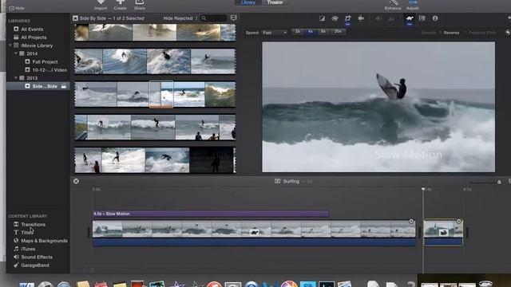Click the Surfing project title in timeline
The height and width of the screenshot is (287, 511).
click(291, 181)
